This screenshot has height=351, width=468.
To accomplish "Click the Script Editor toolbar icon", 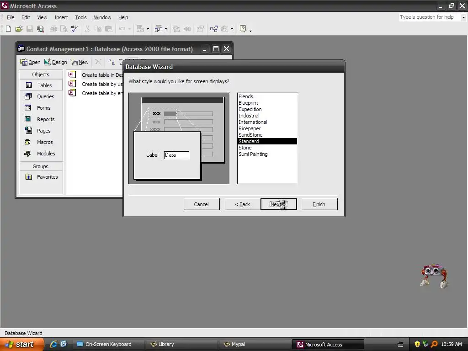I will tap(187, 29).
